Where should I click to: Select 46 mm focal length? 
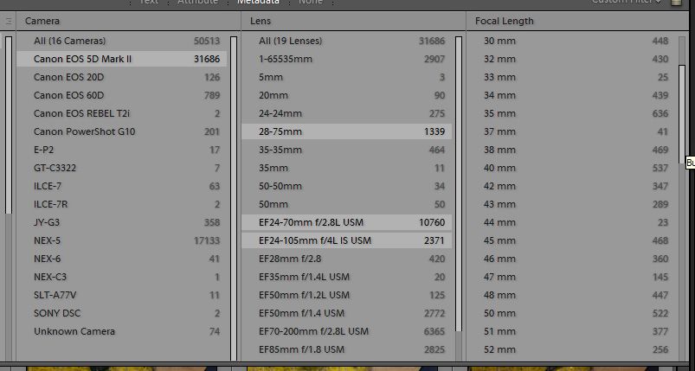pos(572,259)
